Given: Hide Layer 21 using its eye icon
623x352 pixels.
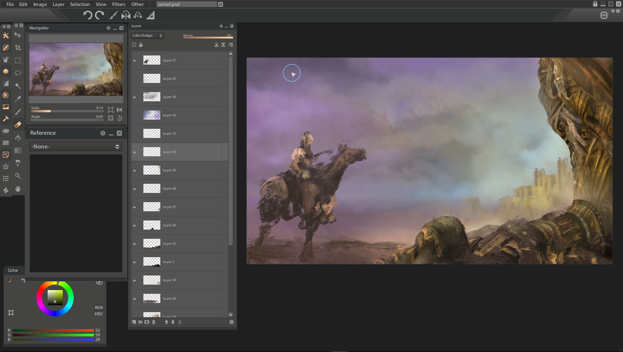Looking at the screenshot, I should 135,60.
